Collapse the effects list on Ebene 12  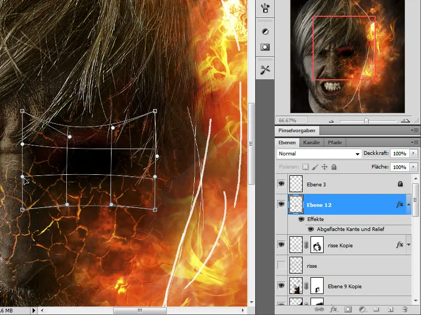(409, 204)
